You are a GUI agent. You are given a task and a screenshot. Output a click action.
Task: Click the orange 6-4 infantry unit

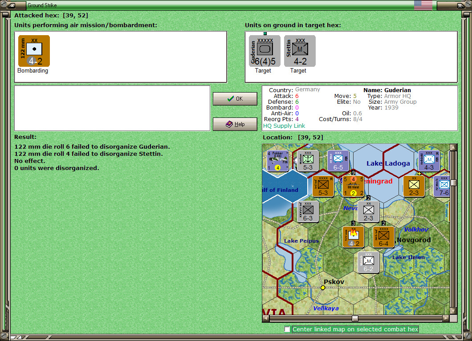(383, 237)
